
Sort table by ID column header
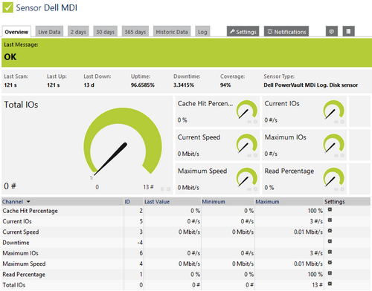(x=127, y=202)
